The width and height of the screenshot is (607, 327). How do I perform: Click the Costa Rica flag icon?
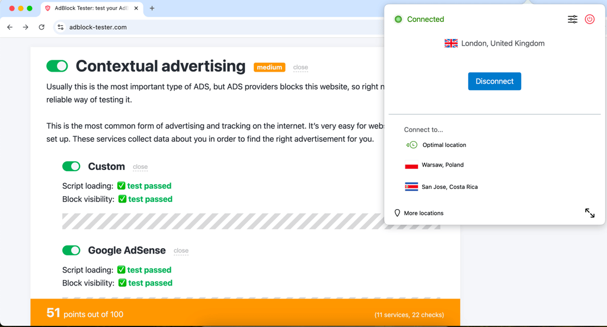tap(411, 187)
